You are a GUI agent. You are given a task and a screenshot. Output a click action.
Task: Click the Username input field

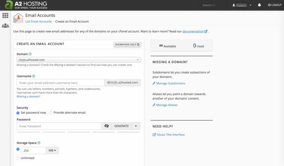(x=60, y=83)
